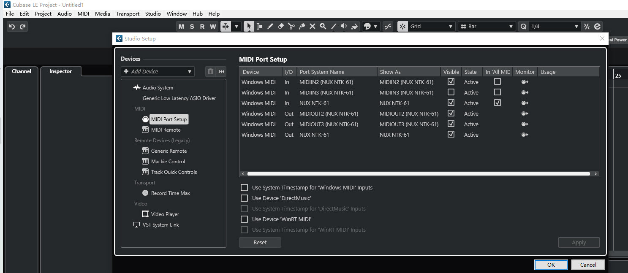Pick the Mute X tool
Image resolution: width=628 pixels, height=273 pixels.
[313, 26]
